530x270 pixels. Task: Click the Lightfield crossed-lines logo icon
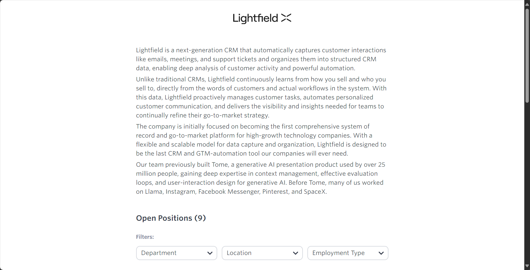pyautogui.click(x=286, y=18)
